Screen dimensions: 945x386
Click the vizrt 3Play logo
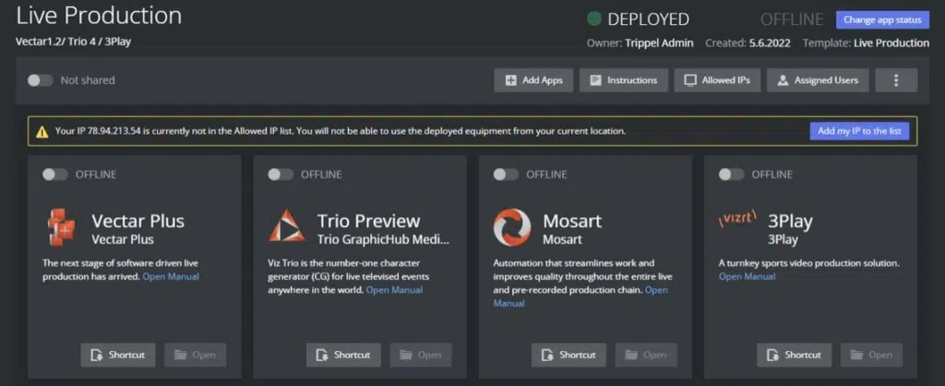point(737,220)
